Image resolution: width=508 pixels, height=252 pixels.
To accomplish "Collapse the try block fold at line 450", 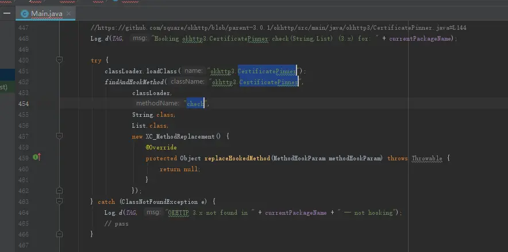I will (x=59, y=60).
